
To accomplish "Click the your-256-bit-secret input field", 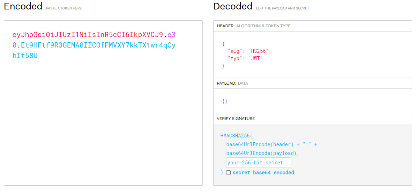I will click(259, 163).
